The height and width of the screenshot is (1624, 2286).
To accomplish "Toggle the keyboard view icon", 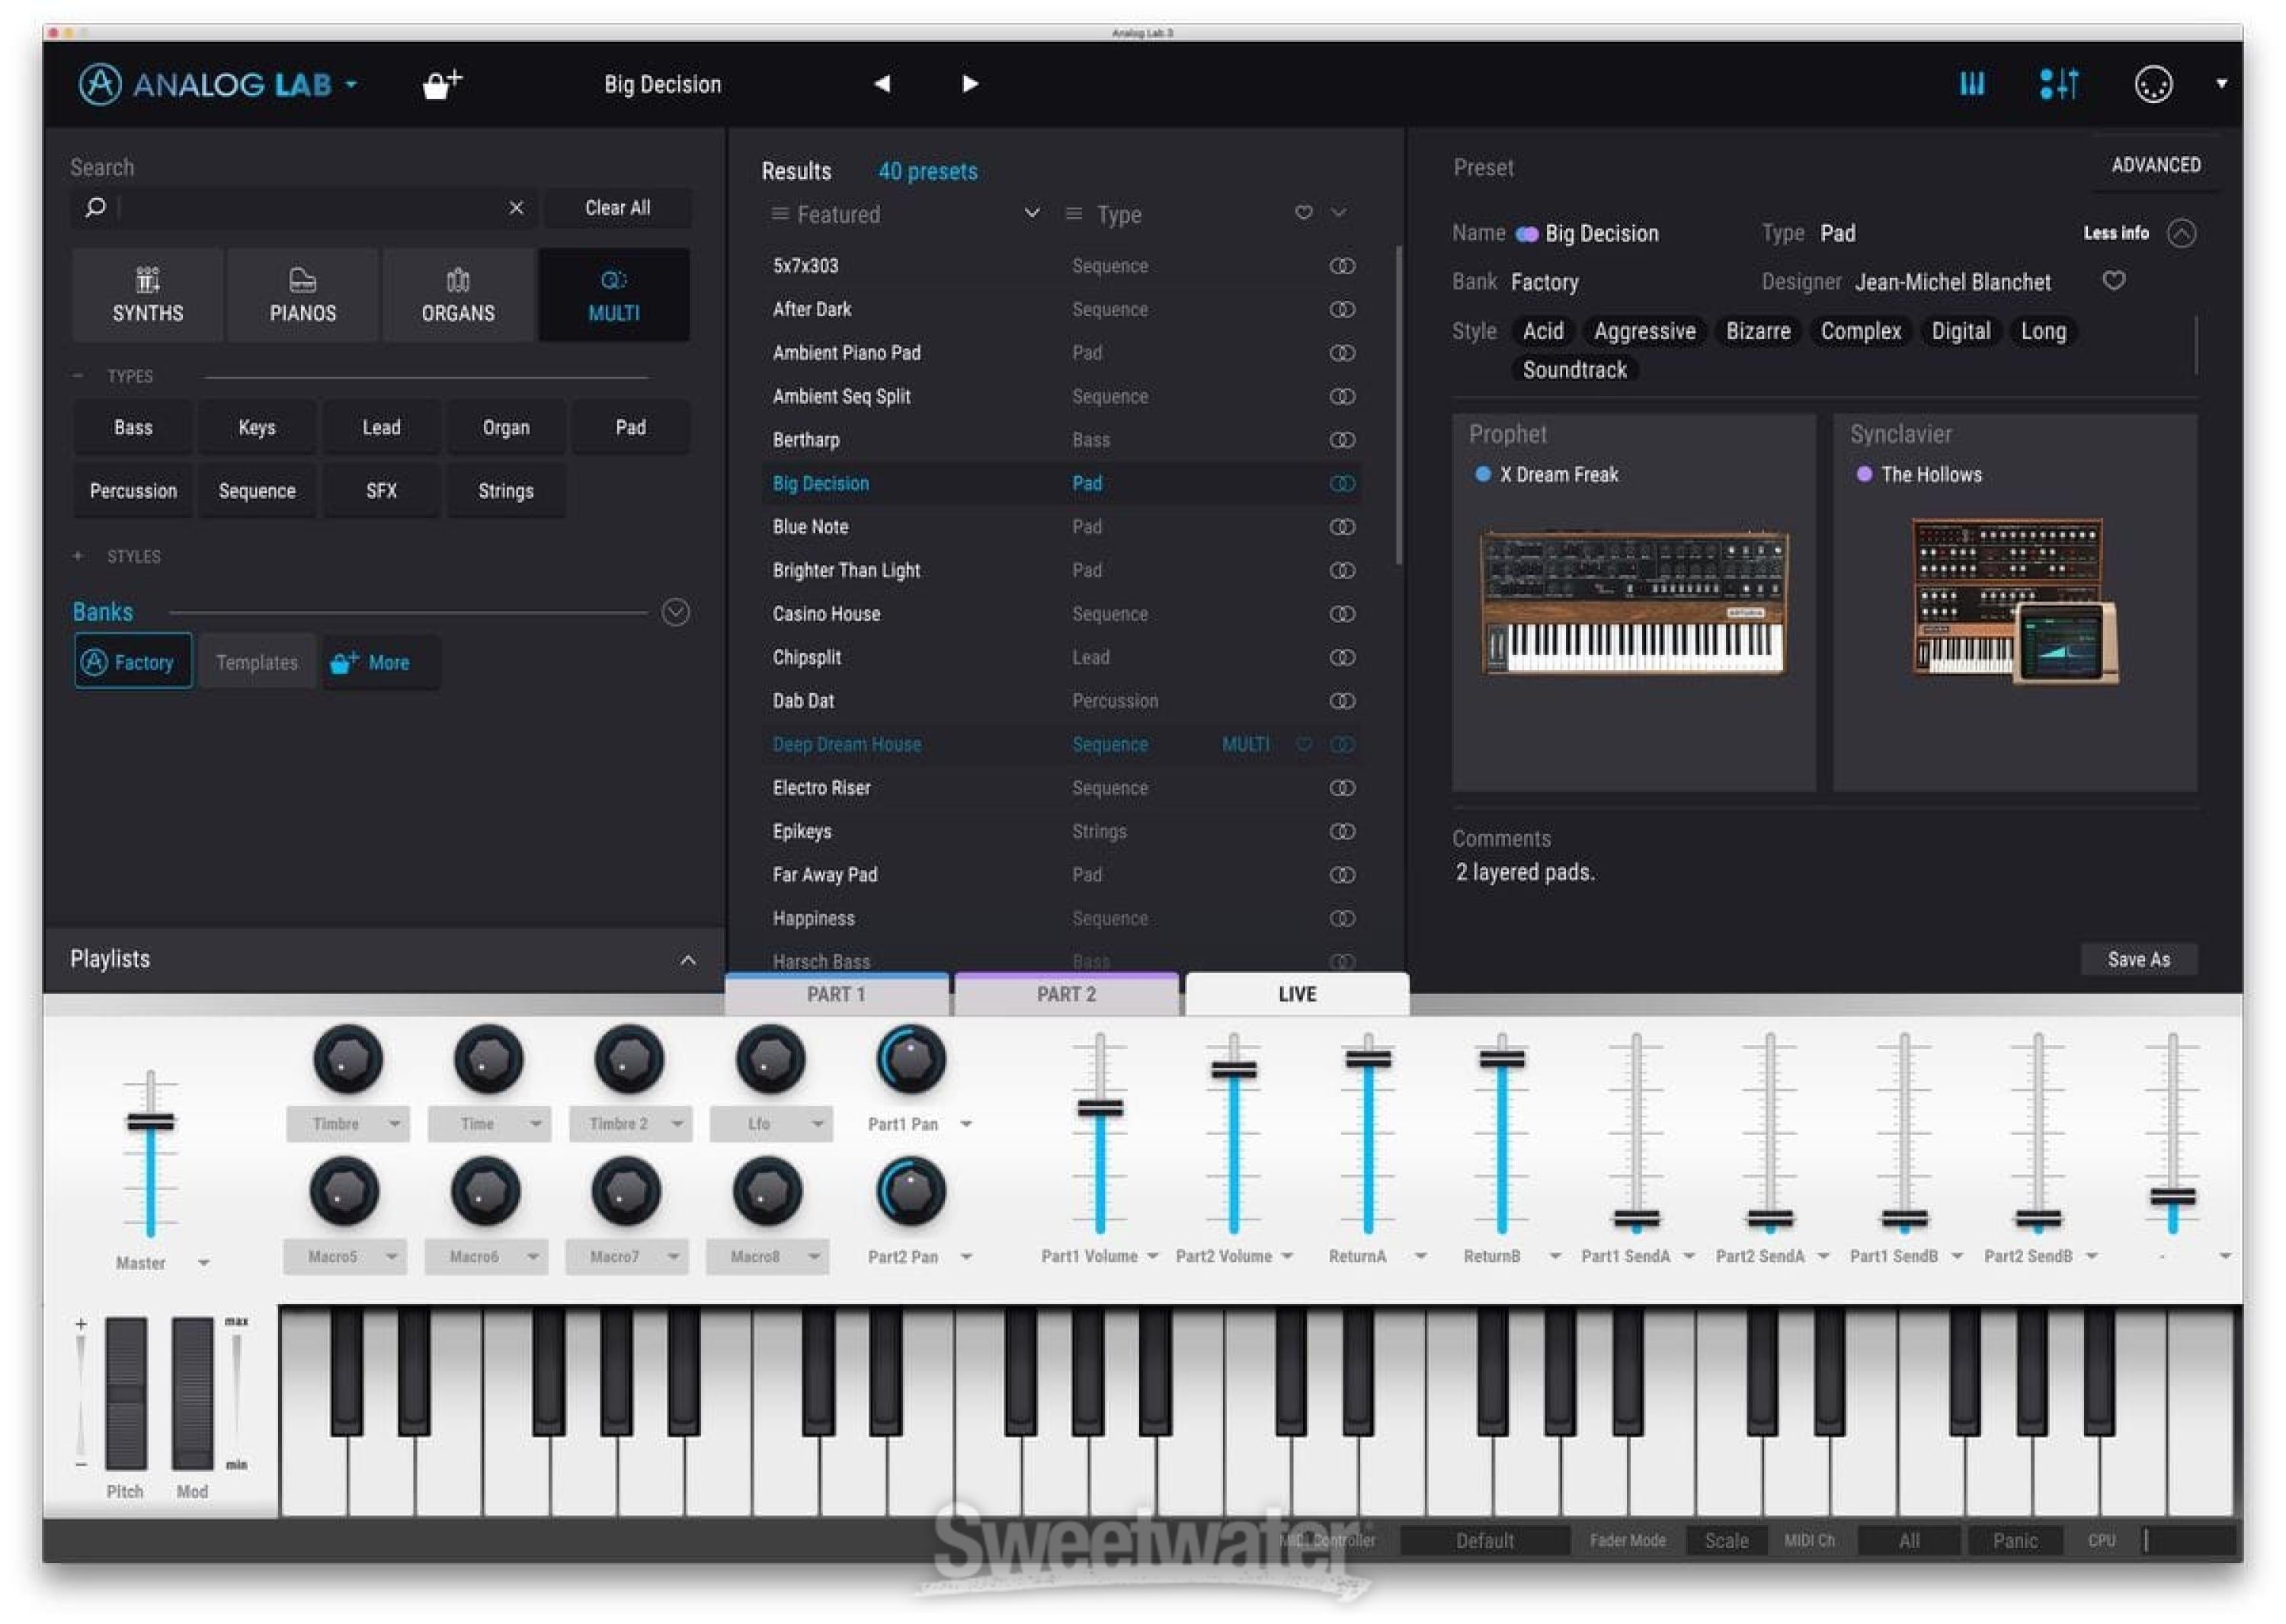I will tap(1972, 84).
